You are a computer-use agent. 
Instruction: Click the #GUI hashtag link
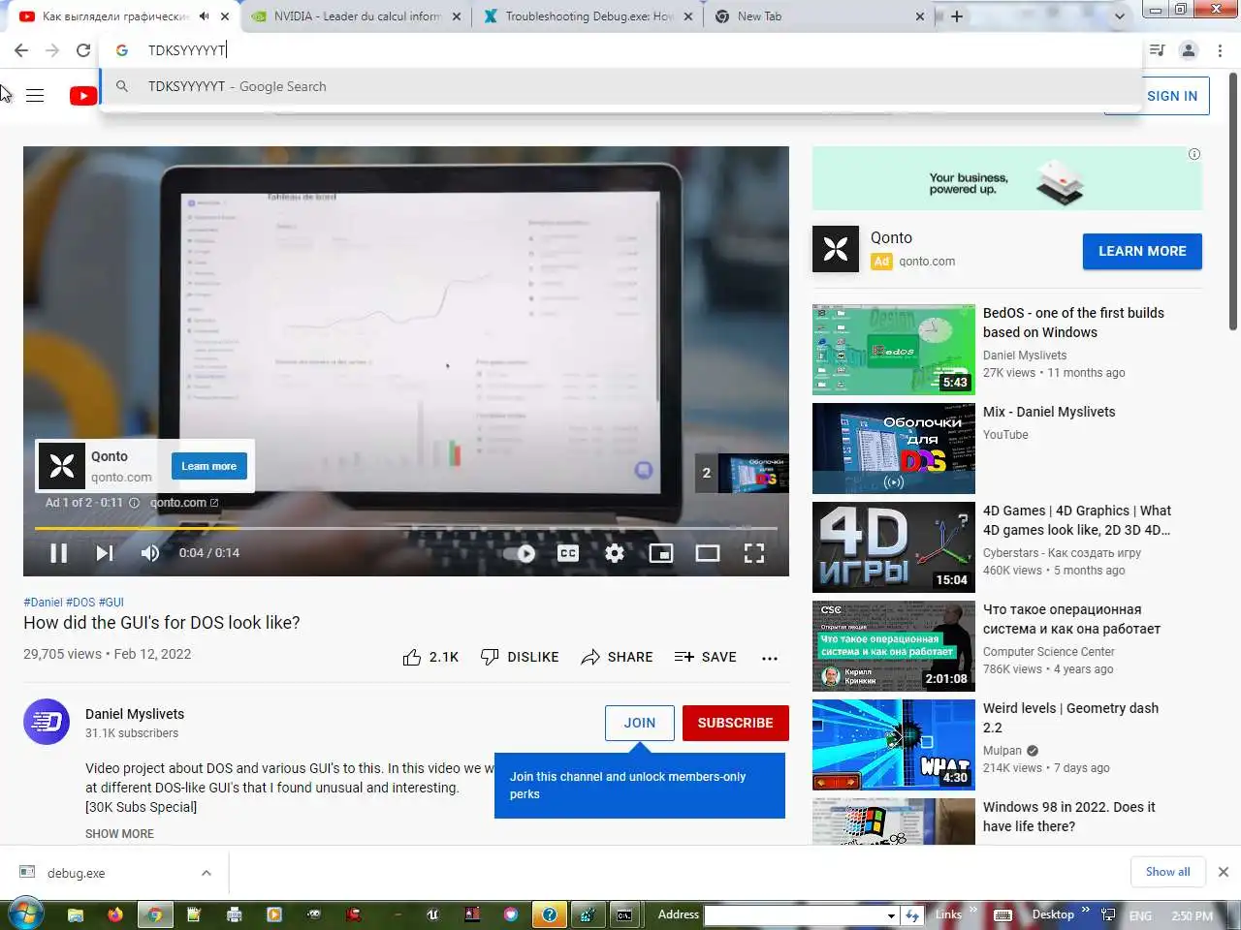tap(111, 603)
